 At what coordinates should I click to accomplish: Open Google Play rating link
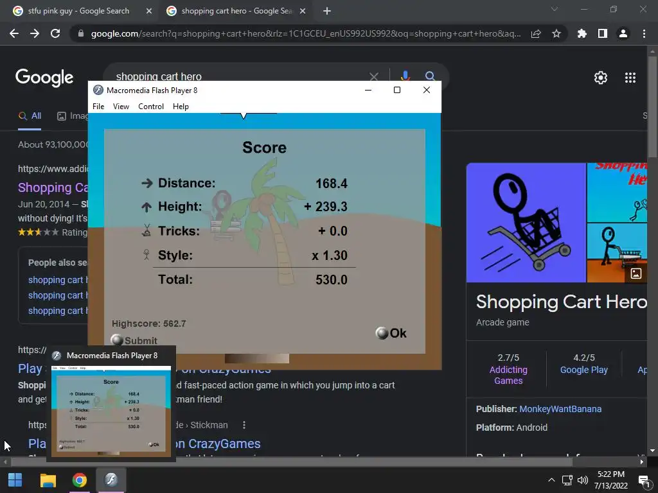point(583,370)
